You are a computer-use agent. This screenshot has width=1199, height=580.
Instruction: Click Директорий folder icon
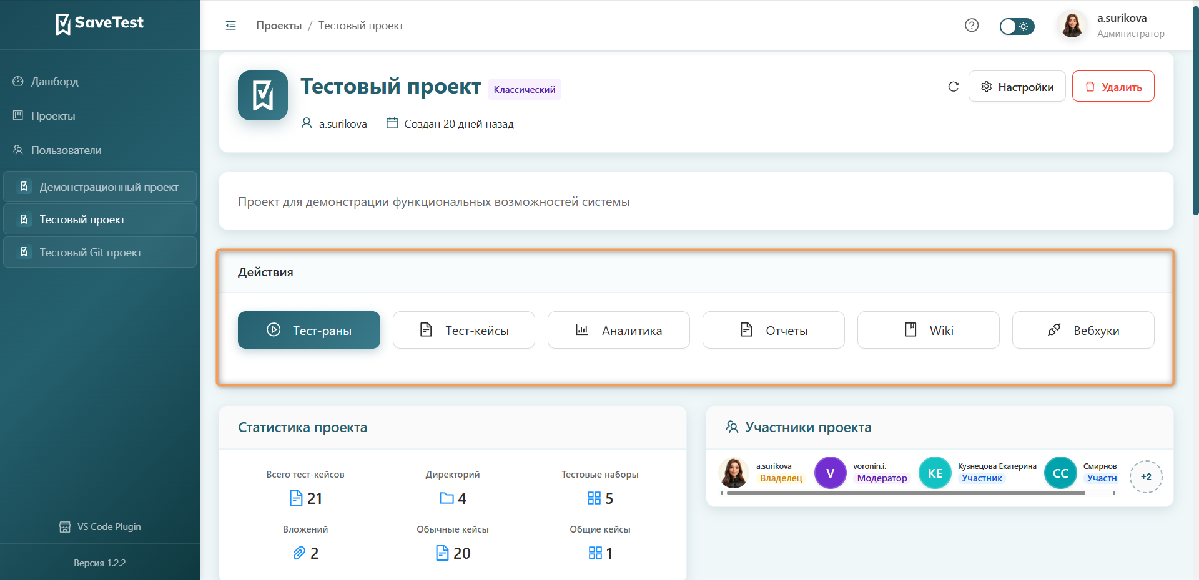point(447,498)
